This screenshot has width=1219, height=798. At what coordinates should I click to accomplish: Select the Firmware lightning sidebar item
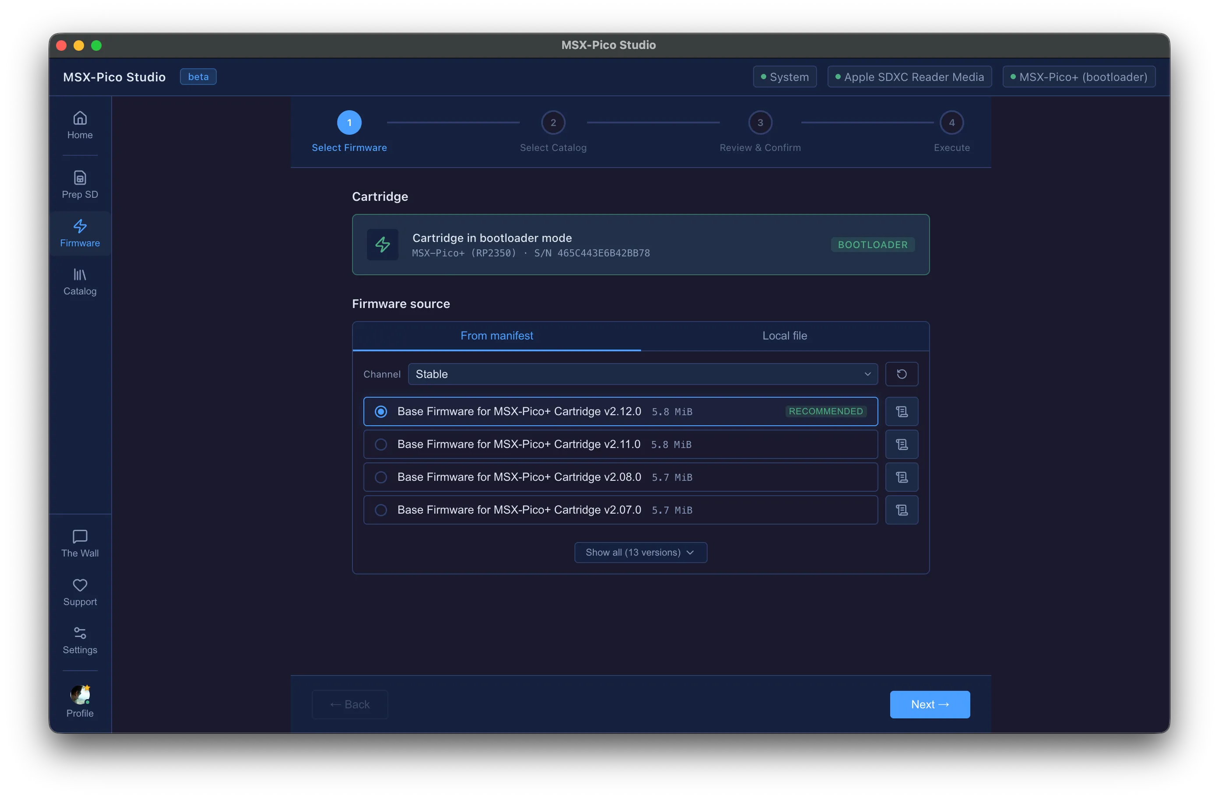pyautogui.click(x=80, y=234)
